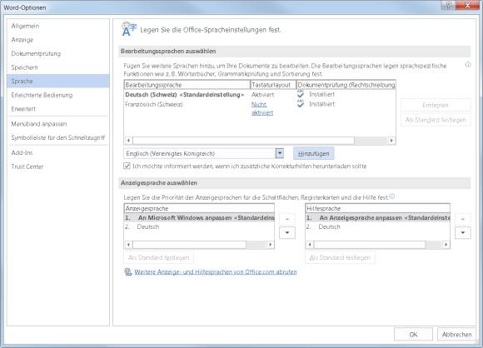Screen dimensions: 483x348
Task: Select An Anzeigesprache anpassen help language
Action: tap(377, 218)
